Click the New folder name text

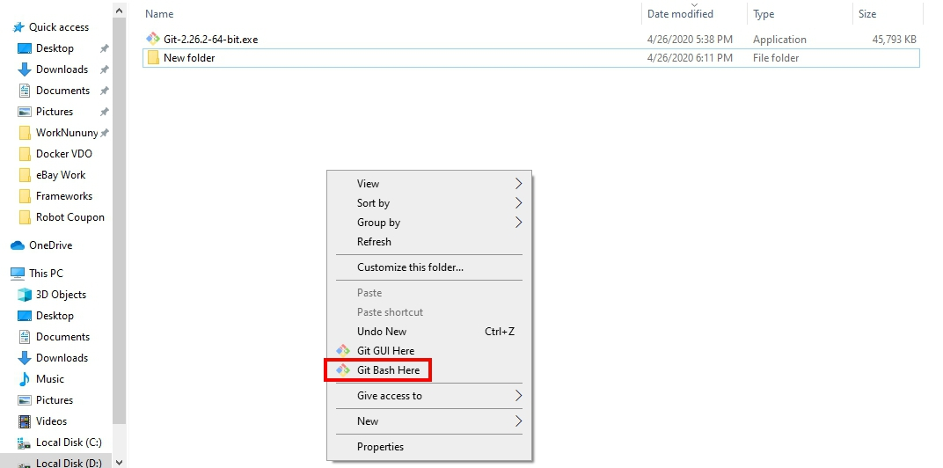(x=189, y=58)
